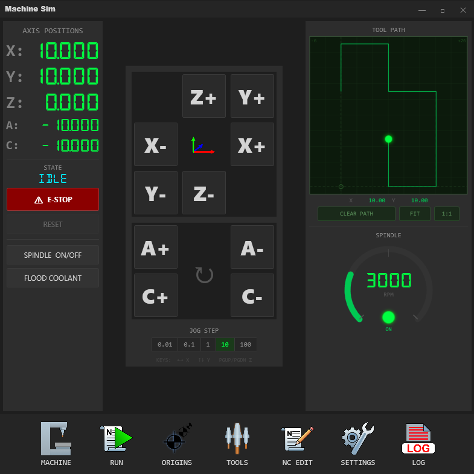Click the tool path X 10.00 value

[377, 200]
